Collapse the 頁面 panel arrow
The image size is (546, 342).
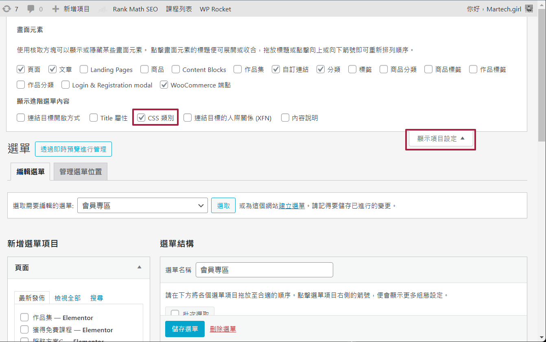[x=139, y=268]
